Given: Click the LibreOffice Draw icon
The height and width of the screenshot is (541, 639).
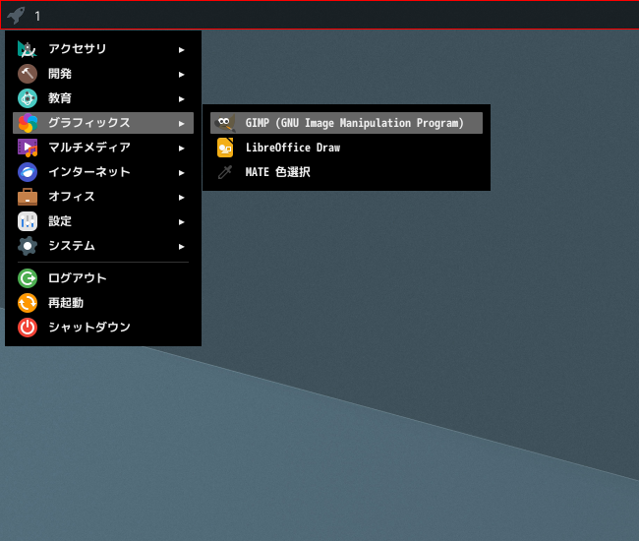Looking at the screenshot, I should [x=225, y=148].
